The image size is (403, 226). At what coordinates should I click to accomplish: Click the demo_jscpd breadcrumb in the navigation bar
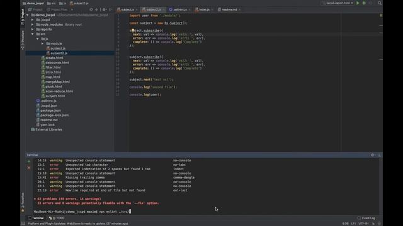(33, 3)
